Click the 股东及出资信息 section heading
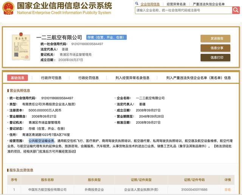Image resolution: width=242 pixels, height=195 pixels. (21, 170)
